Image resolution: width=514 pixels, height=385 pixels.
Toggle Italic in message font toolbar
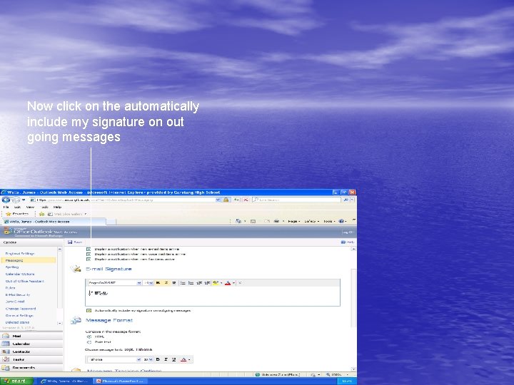[x=166, y=359]
